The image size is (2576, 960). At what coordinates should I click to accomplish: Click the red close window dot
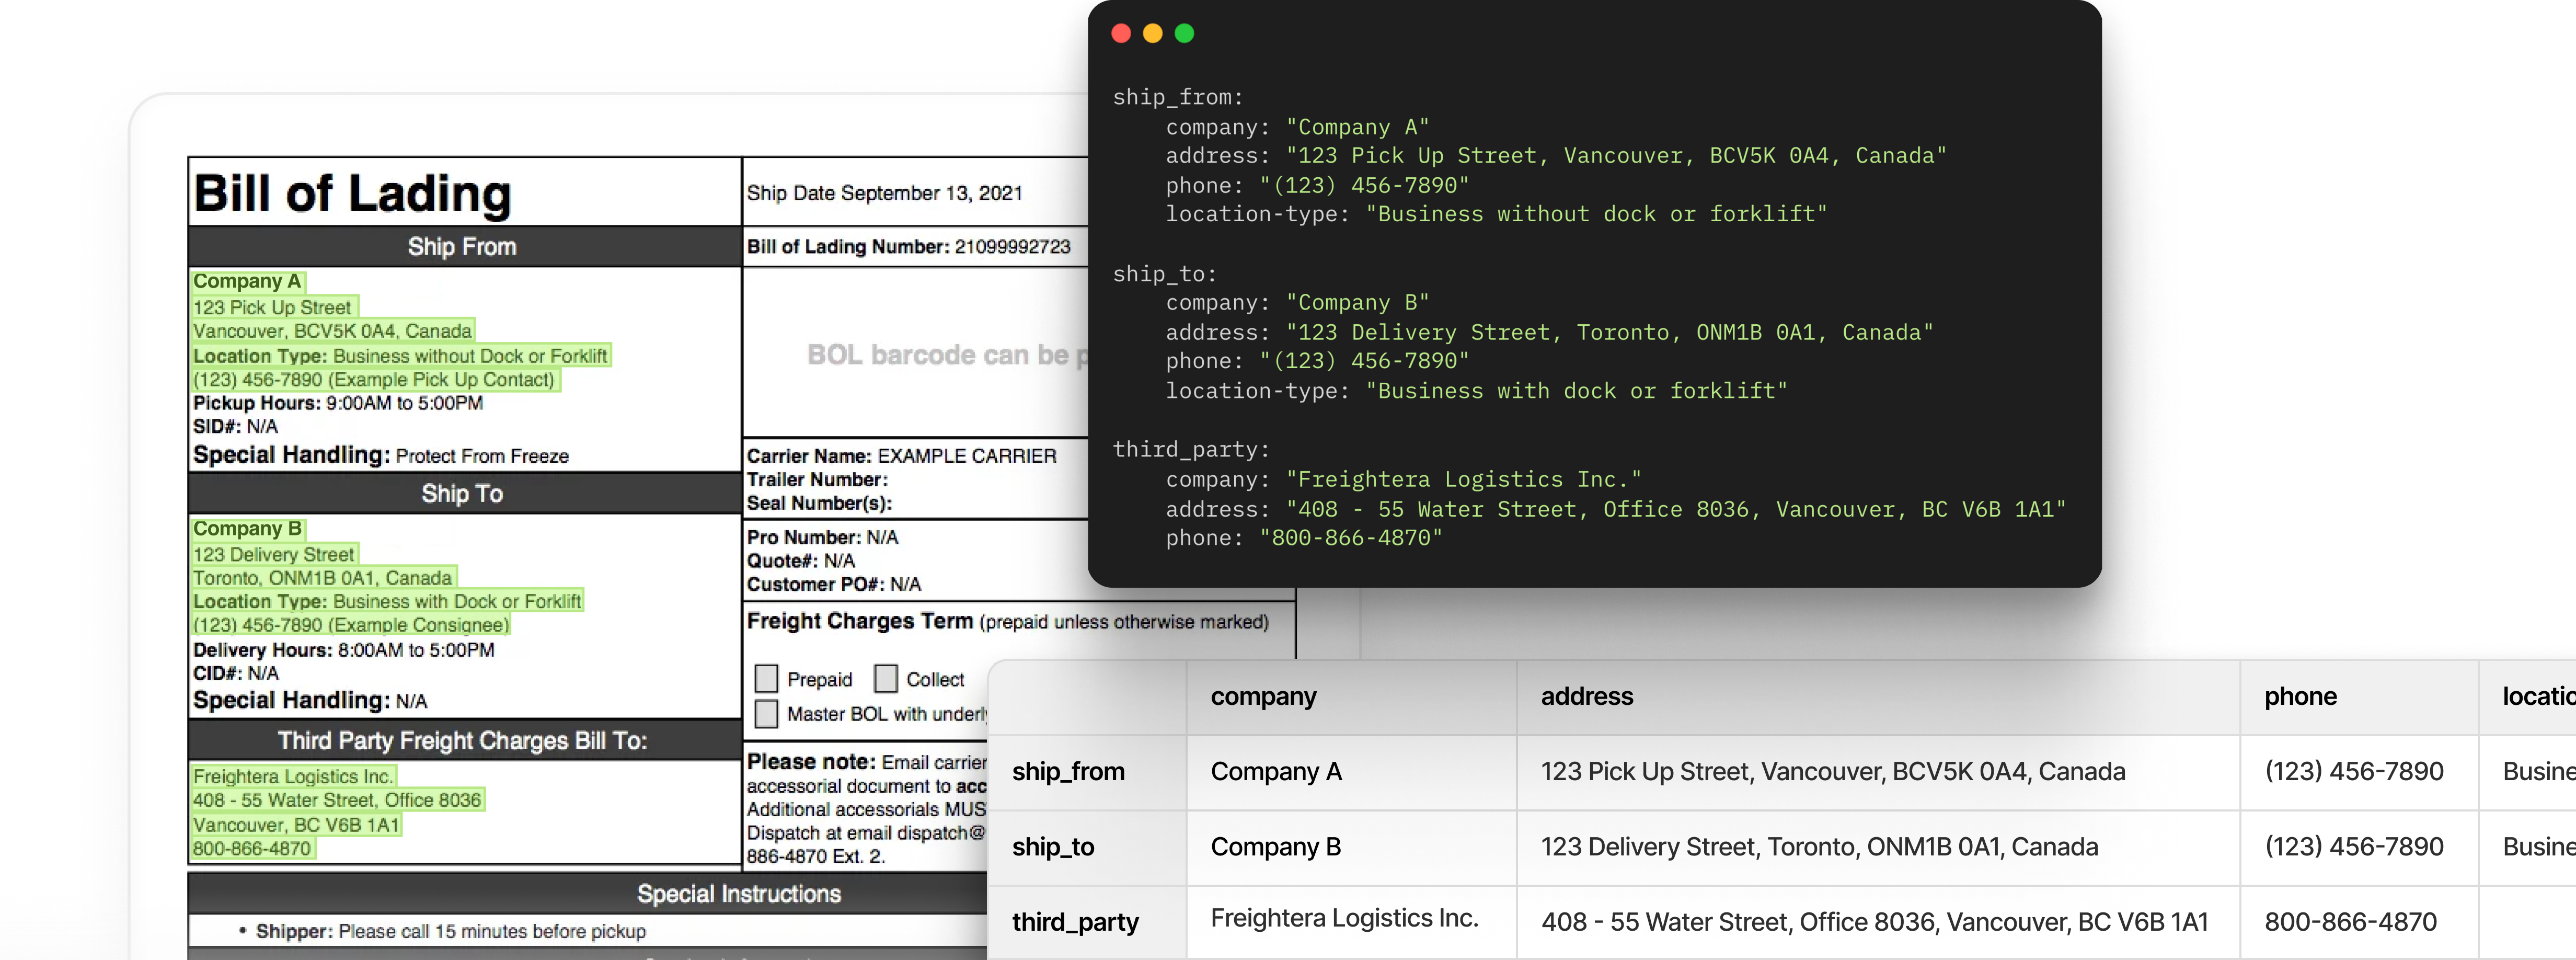coord(1121,34)
